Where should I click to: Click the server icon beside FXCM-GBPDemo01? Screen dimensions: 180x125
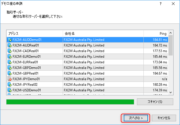click(x=10, y=68)
